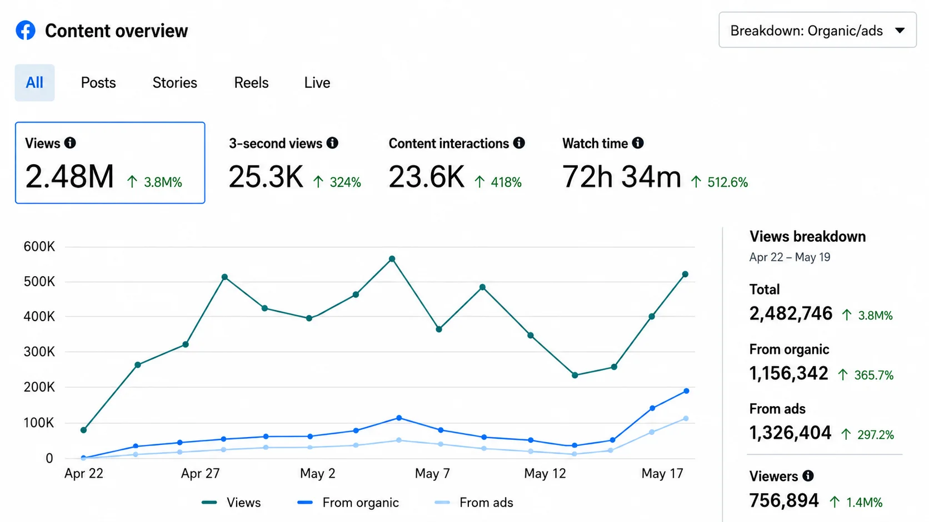Open the Breakdown: Organic/ads dropdown
Viewport: 929px width, 522px height.
point(817,30)
